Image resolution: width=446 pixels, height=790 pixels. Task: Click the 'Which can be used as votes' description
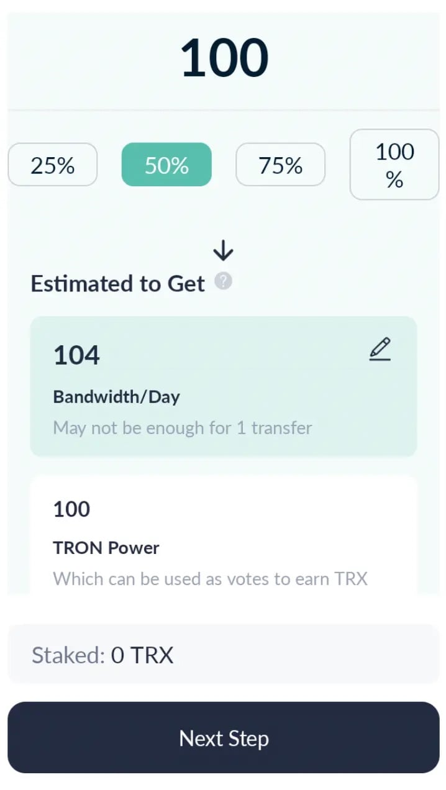pos(210,579)
